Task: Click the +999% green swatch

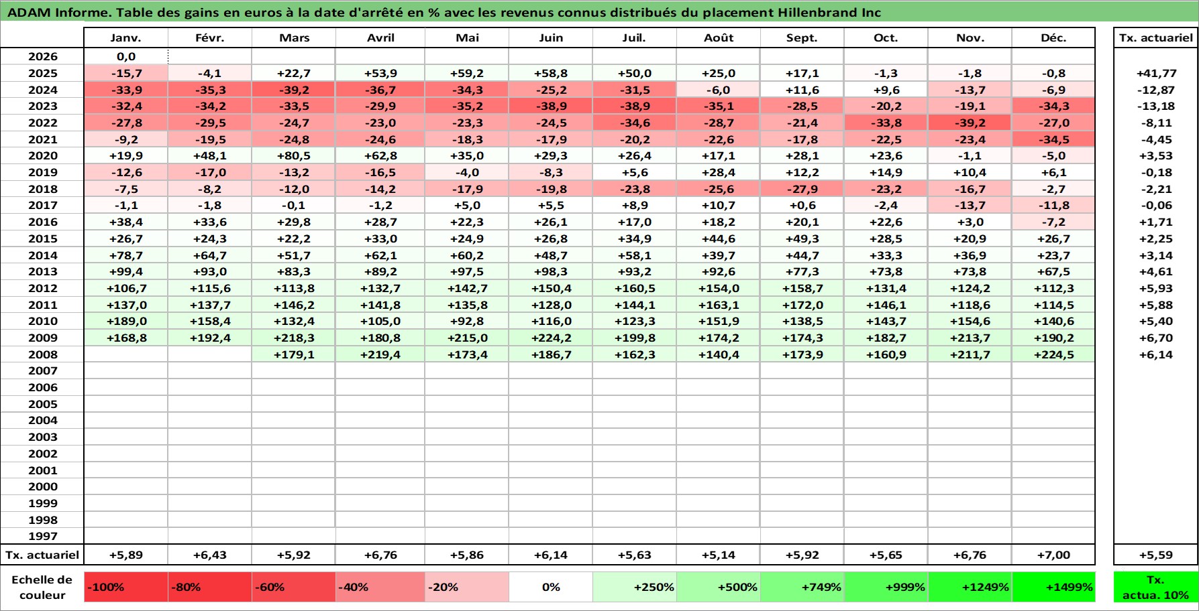Action: click(886, 587)
